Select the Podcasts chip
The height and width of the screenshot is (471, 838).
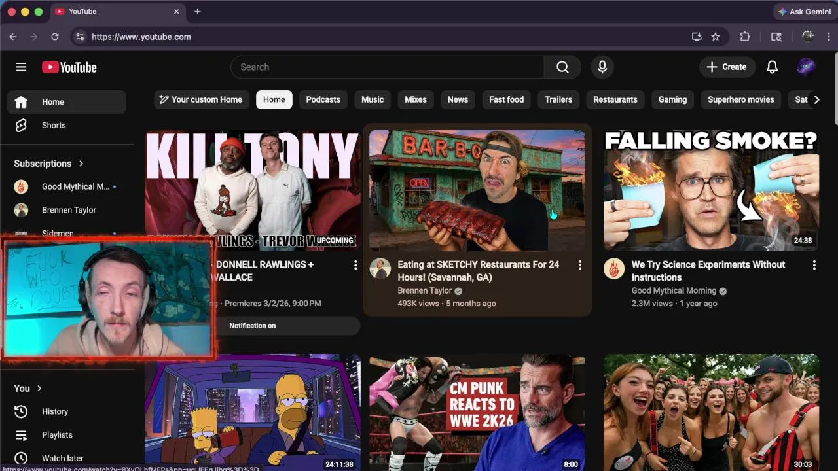point(323,99)
